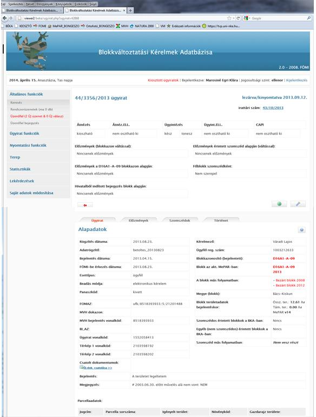Expand the Lekérdezések sidebar section
316x417 pixels.
pos(22,181)
